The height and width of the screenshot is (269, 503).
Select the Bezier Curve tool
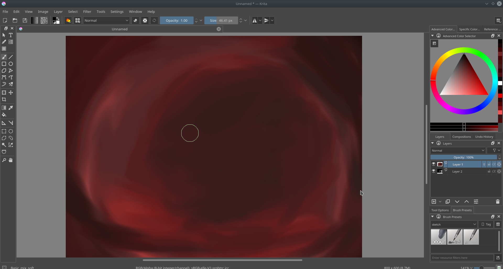coord(4,77)
